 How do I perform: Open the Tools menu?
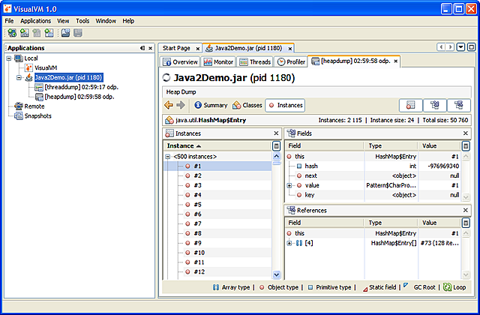click(82, 21)
